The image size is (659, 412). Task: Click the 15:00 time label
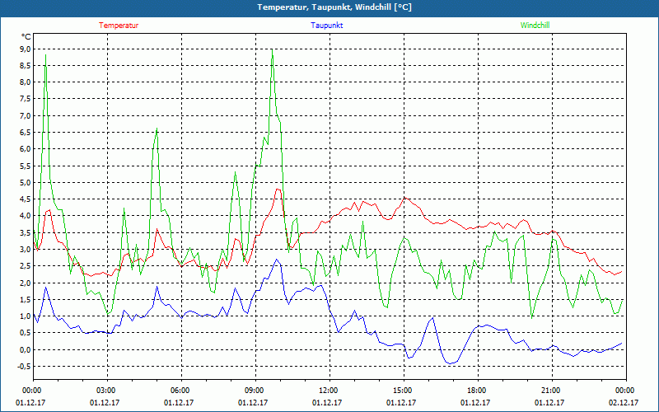point(404,391)
